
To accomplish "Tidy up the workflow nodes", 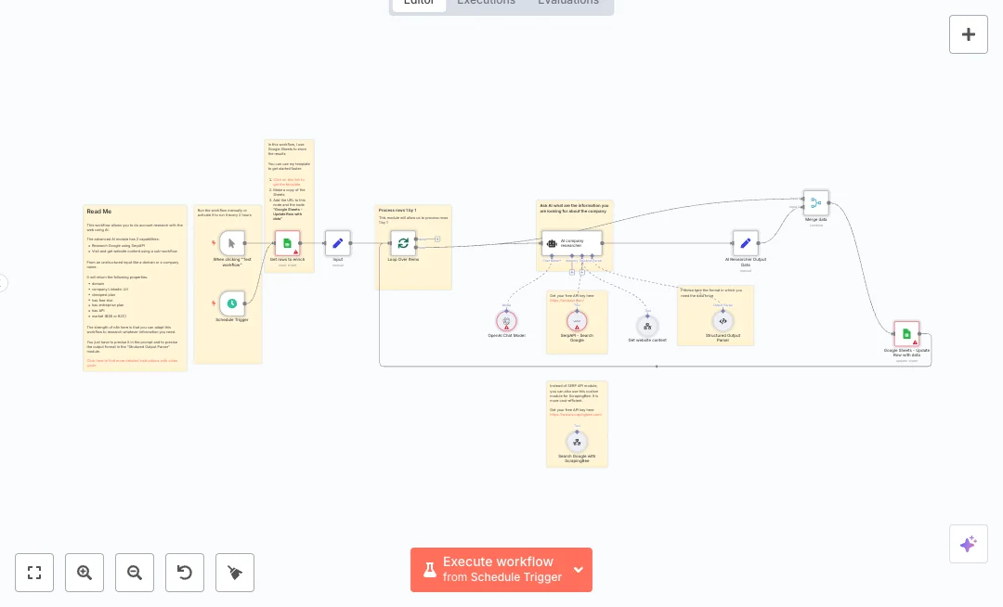I will (235, 573).
